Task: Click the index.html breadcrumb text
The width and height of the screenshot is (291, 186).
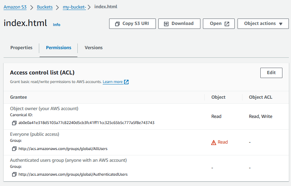Action: [106, 7]
